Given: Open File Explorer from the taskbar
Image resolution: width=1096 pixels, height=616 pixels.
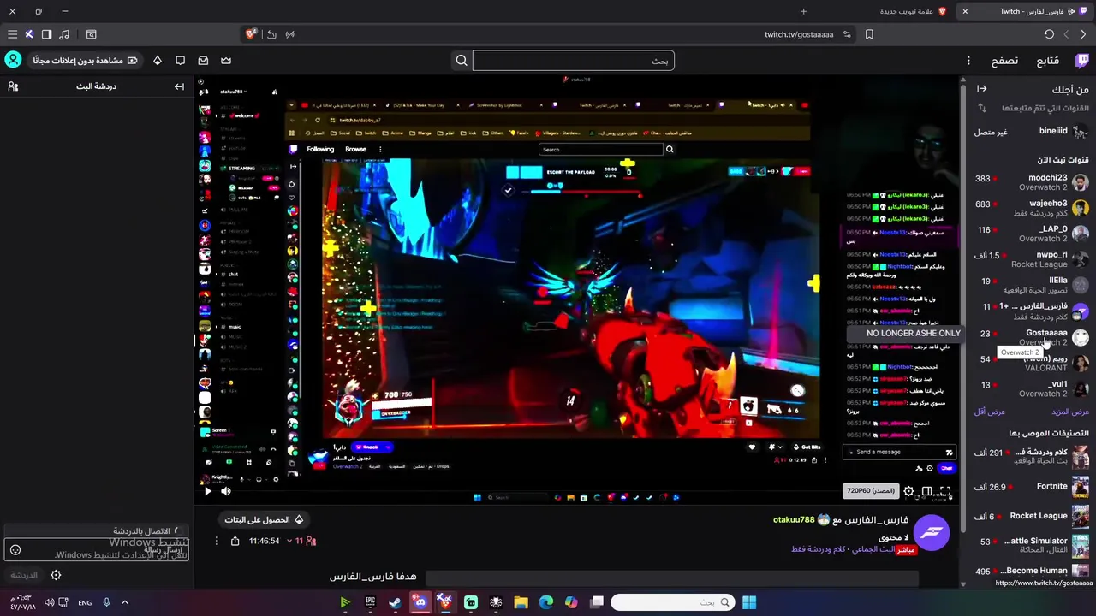Looking at the screenshot, I should click(521, 602).
